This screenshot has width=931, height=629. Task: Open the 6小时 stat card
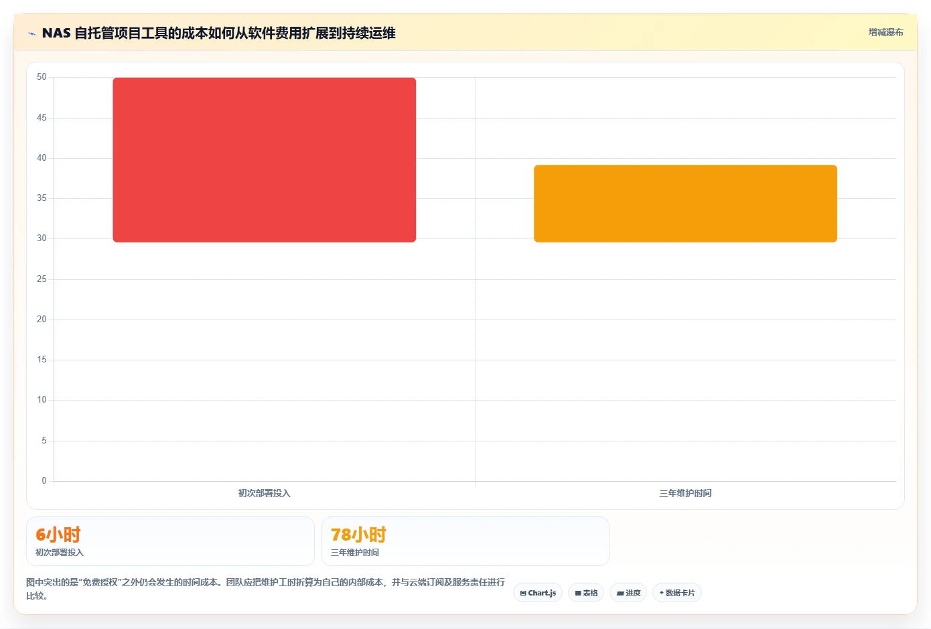click(x=170, y=541)
